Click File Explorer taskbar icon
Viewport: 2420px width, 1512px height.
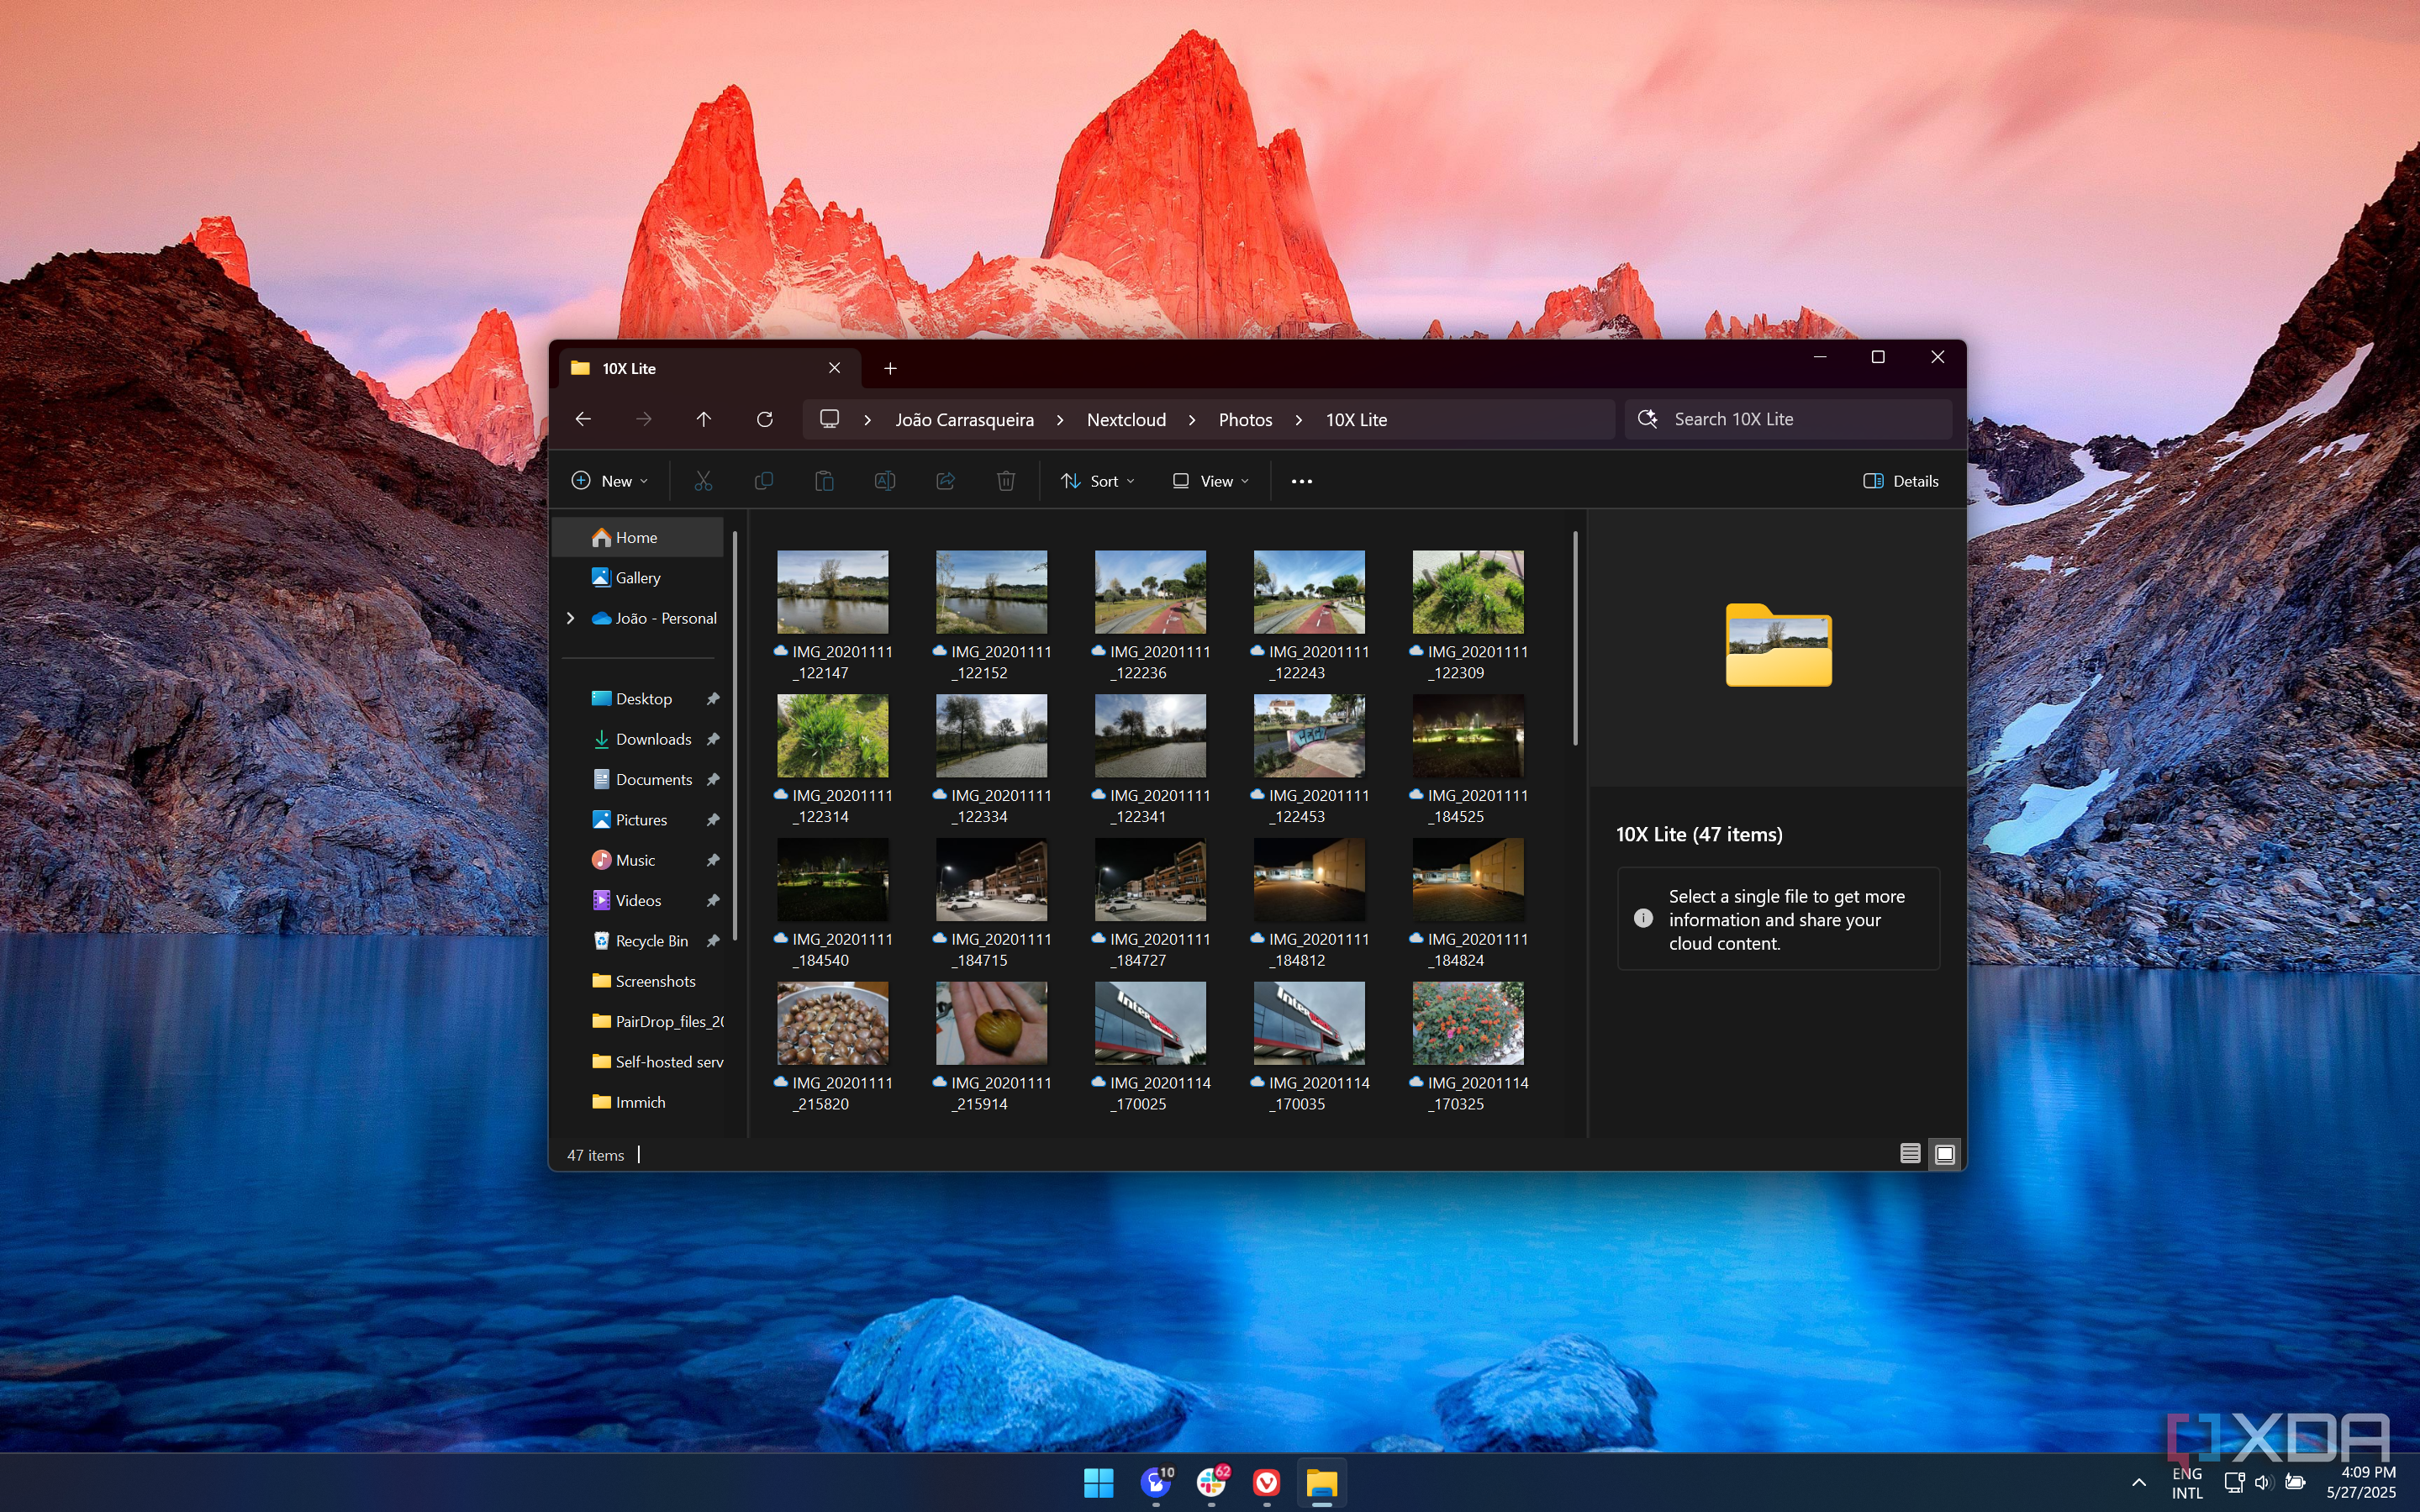coord(1322,1482)
